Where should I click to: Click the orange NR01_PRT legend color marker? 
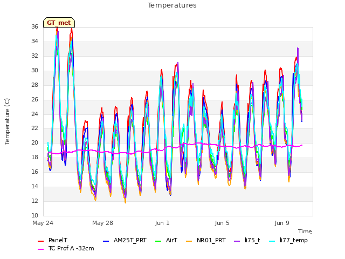point(189,241)
